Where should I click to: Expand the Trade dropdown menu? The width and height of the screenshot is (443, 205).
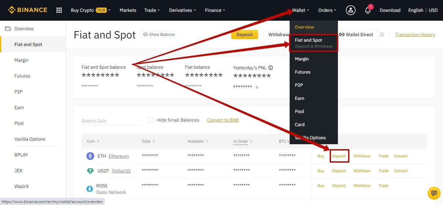(x=152, y=10)
